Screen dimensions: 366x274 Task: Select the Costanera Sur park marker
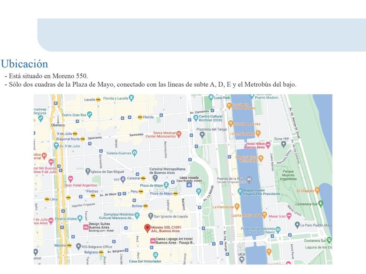(321, 204)
